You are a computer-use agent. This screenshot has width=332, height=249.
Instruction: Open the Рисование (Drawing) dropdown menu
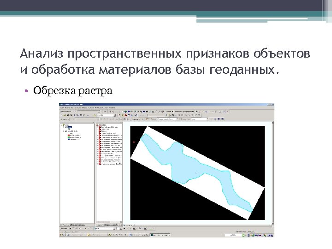(64, 228)
